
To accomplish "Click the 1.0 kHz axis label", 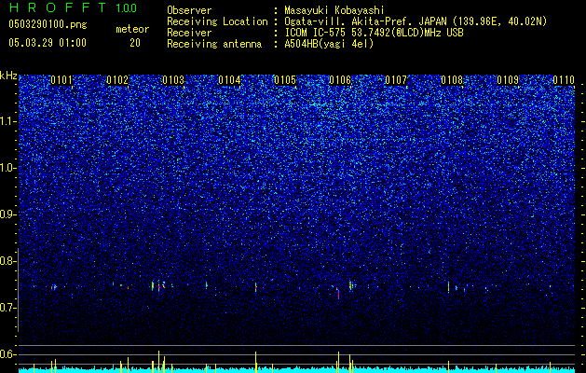I will tap(7, 168).
